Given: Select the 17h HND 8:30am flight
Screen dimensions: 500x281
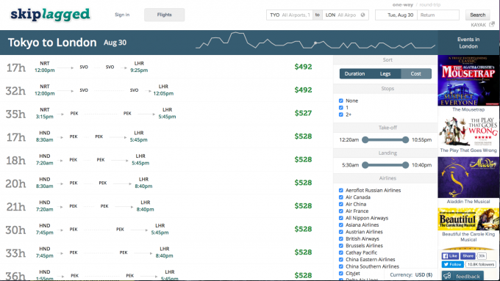Looking at the screenshot, I should 166,136.
